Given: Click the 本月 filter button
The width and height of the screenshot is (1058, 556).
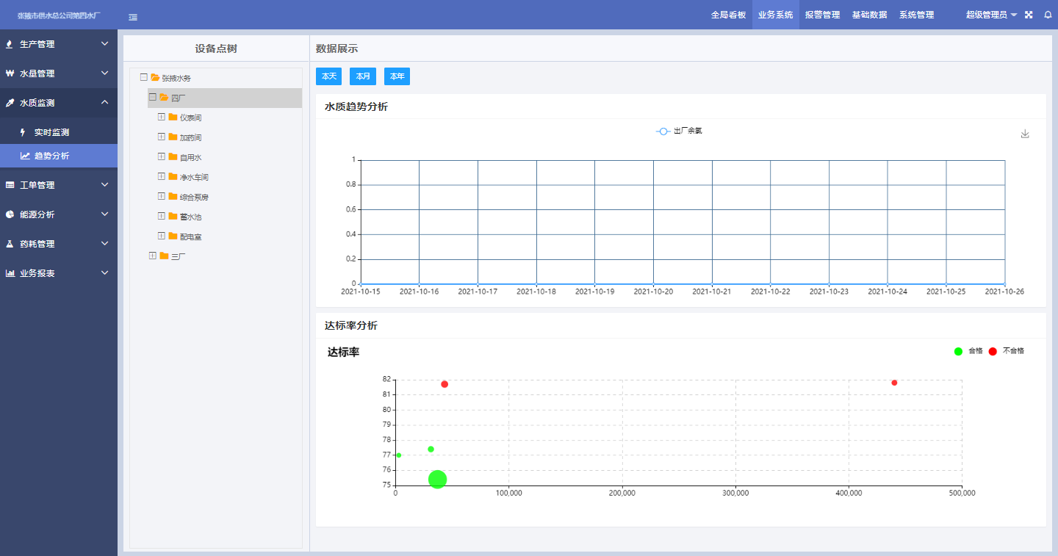Looking at the screenshot, I should click(x=363, y=76).
